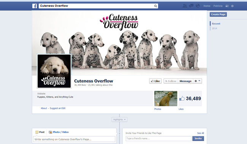247x144 pixels.
Task: Open the Suggest an Edit link
Action: pos(58,108)
